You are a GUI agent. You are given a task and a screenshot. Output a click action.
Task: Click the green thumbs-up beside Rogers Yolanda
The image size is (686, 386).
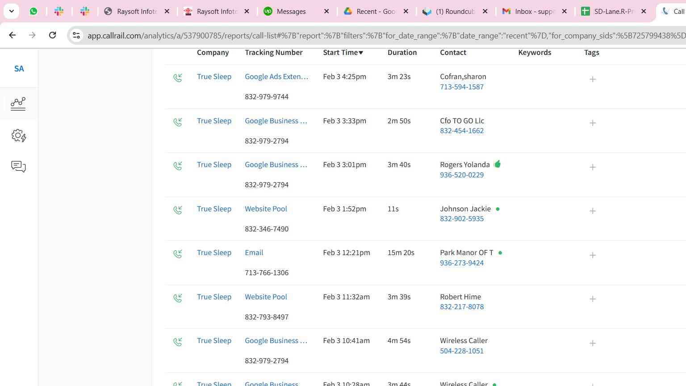(498, 164)
